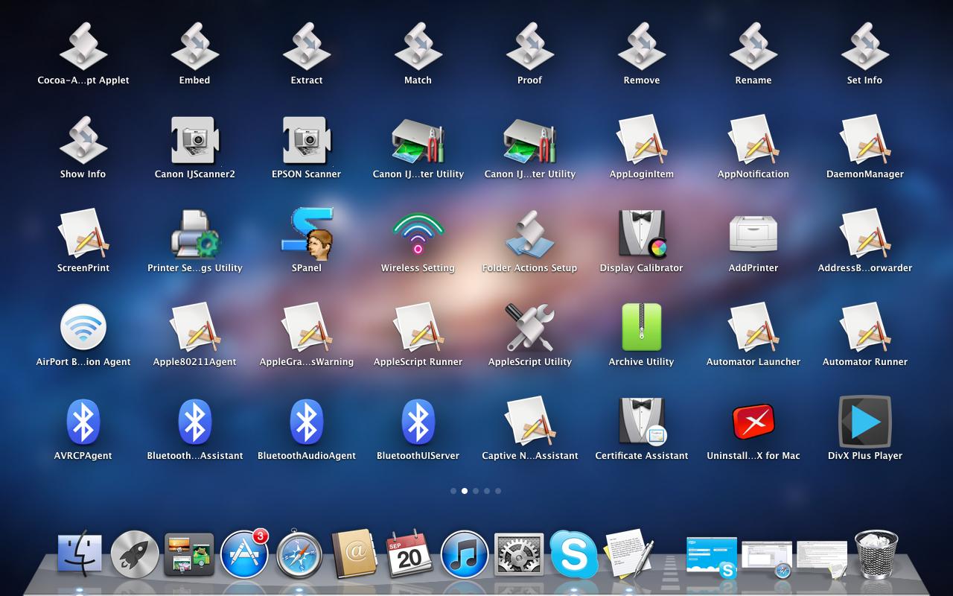Image resolution: width=953 pixels, height=596 pixels.
Task: Launch the Remove script applet
Action: point(642,46)
